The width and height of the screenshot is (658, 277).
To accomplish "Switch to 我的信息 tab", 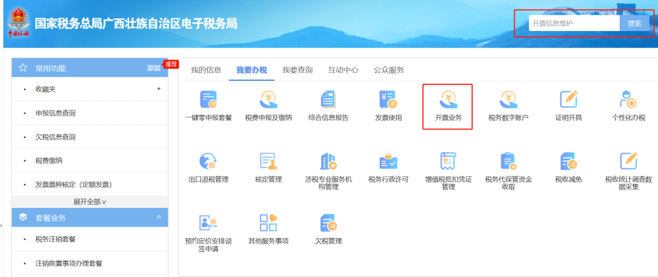I will click(206, 70).
